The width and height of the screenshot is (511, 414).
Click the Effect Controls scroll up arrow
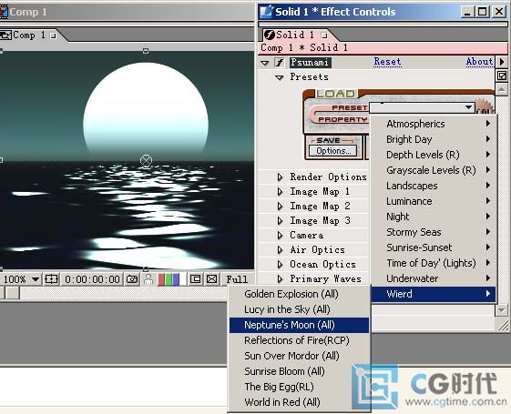[502, 89]
